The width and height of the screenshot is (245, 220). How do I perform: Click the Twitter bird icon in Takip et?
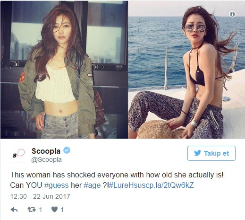click(197, 153)
